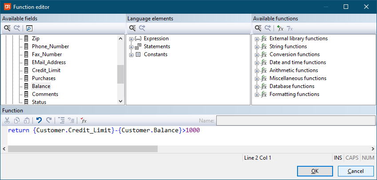Image resolution: width=377 pixels, height=180 pixels.
Task: Click the horizontal scrollbar thumb under the code
Action: point(83,149)
